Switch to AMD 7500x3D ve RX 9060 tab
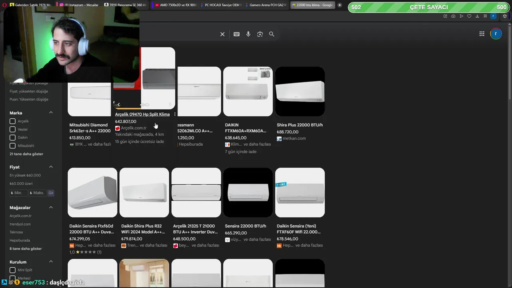 pos(175,5)
